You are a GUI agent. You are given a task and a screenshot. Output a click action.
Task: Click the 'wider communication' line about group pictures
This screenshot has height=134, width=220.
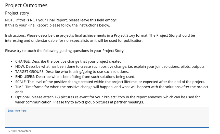[x=80, y=102]
